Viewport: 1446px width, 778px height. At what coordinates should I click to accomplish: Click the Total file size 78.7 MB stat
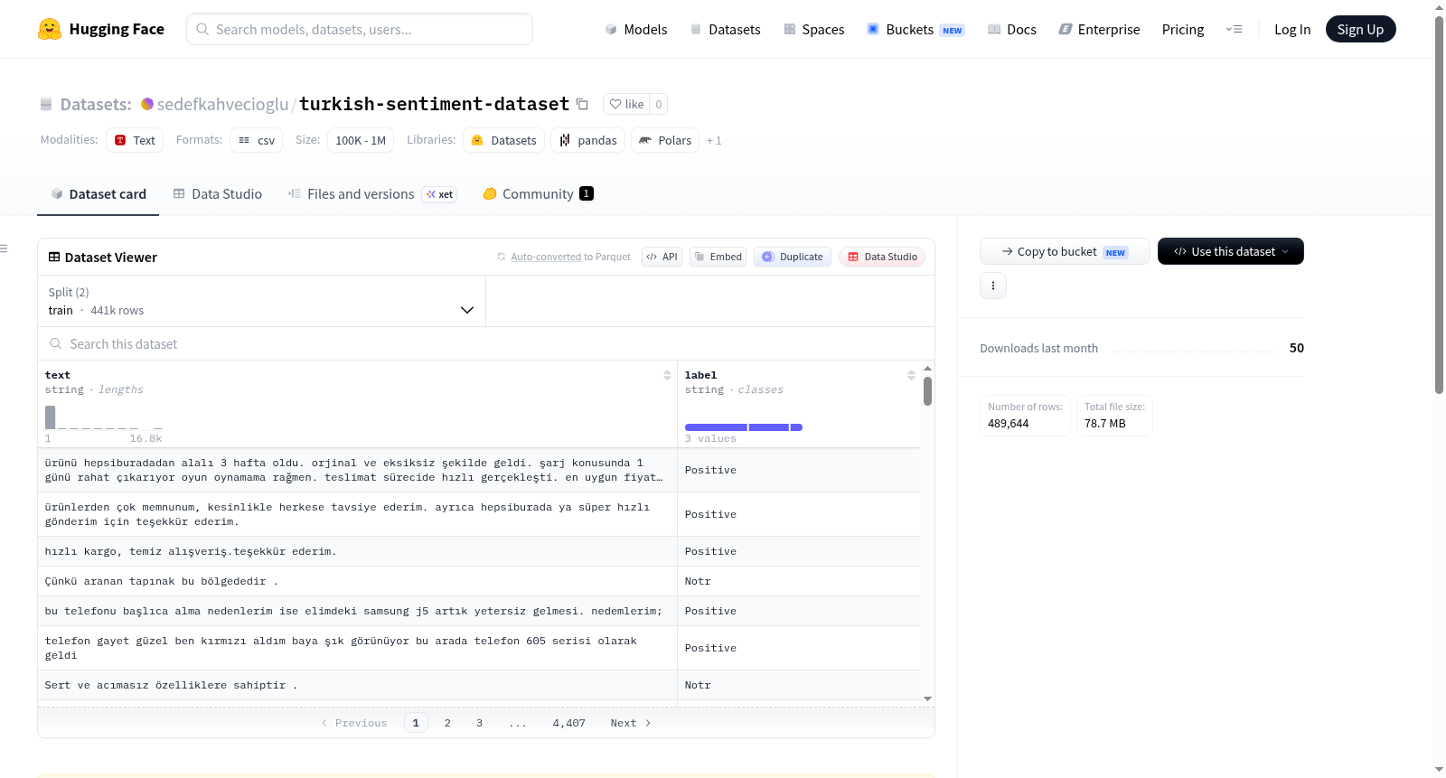[x=1114, y=416]
